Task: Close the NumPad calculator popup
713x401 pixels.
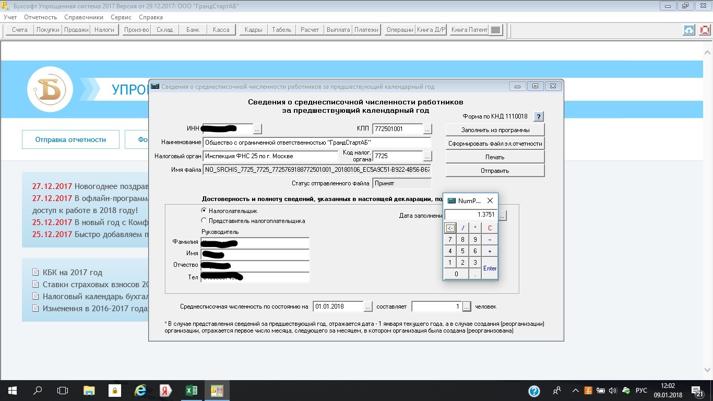Action: coord(490,200)
